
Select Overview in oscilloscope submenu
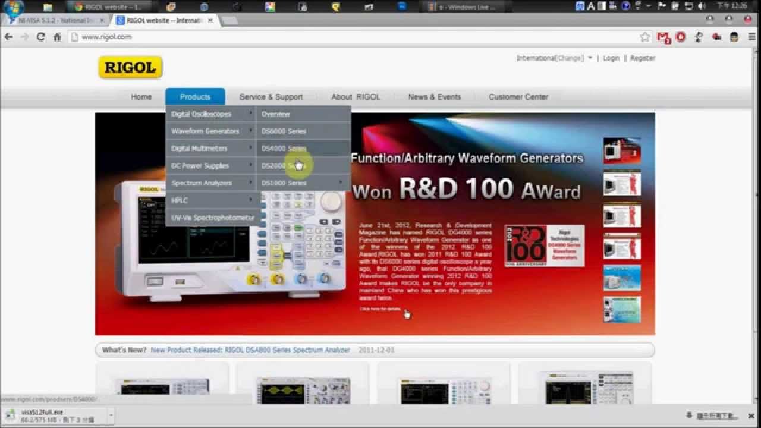pyautogui.click(x=303, y=114)
